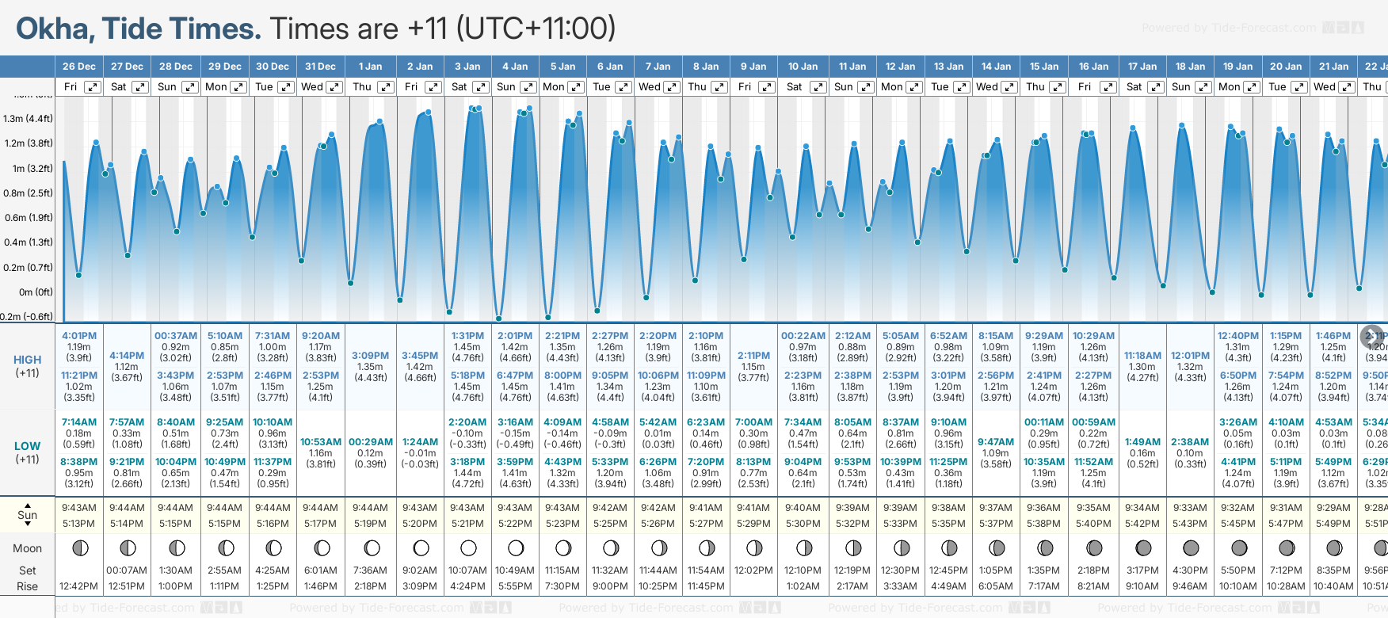Click the expand arrows beside Mon 5 Jan
The image size is (1388, 618).
point(576,87)
